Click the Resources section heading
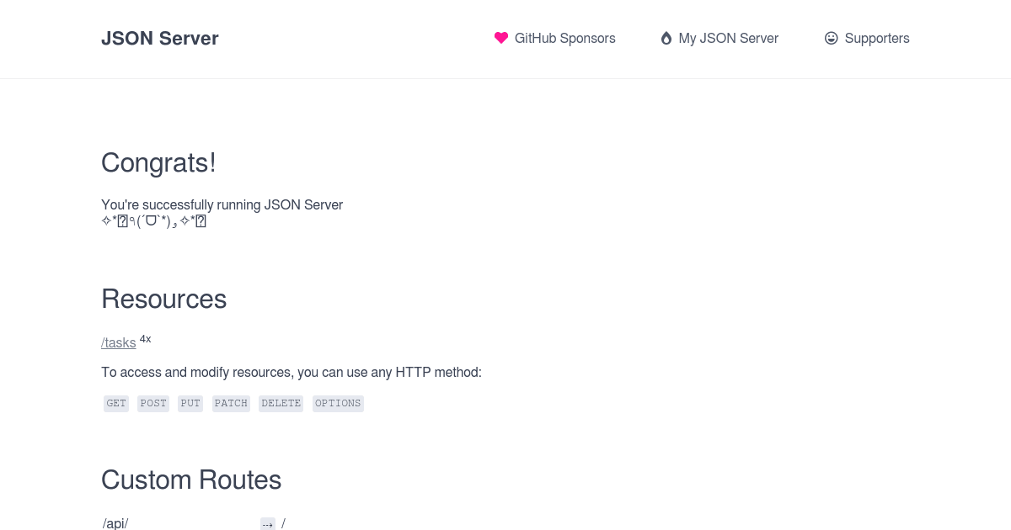The height and width of the screenshot is (530, 1011). 163,299
